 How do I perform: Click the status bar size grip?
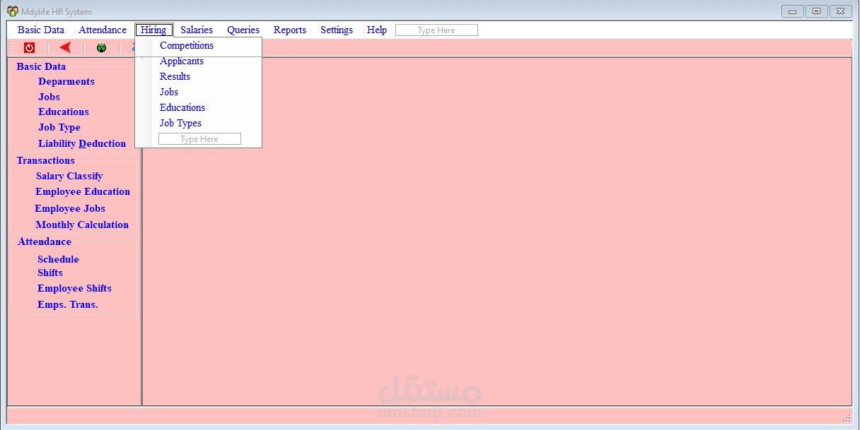[847, 418]
